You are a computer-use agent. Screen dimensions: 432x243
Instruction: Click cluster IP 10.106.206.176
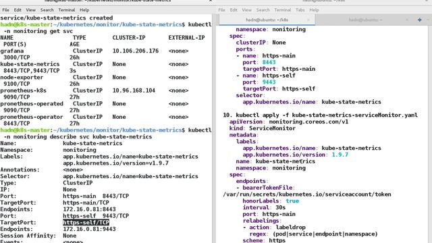click(135, 51)
